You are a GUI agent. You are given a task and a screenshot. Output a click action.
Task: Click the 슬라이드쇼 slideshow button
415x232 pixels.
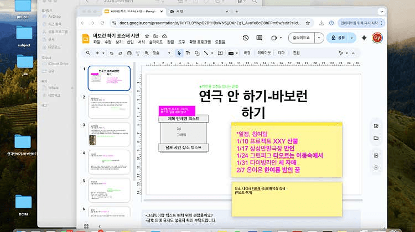[x=302, y=38]
